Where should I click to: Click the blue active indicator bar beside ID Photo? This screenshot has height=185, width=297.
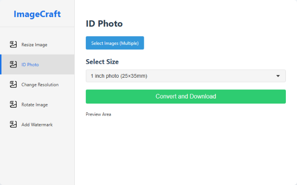coord(1,64)
